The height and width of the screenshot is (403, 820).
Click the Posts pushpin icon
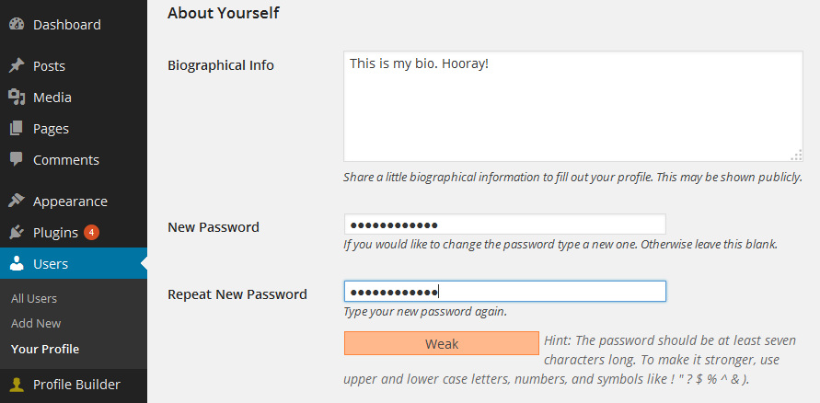click(17, 66)
